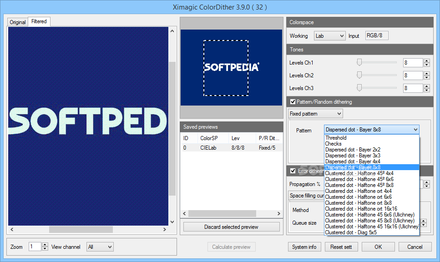Click the Softpedia thumbnail preview
The width and height of the screenshot is (440, 262).
231,68
